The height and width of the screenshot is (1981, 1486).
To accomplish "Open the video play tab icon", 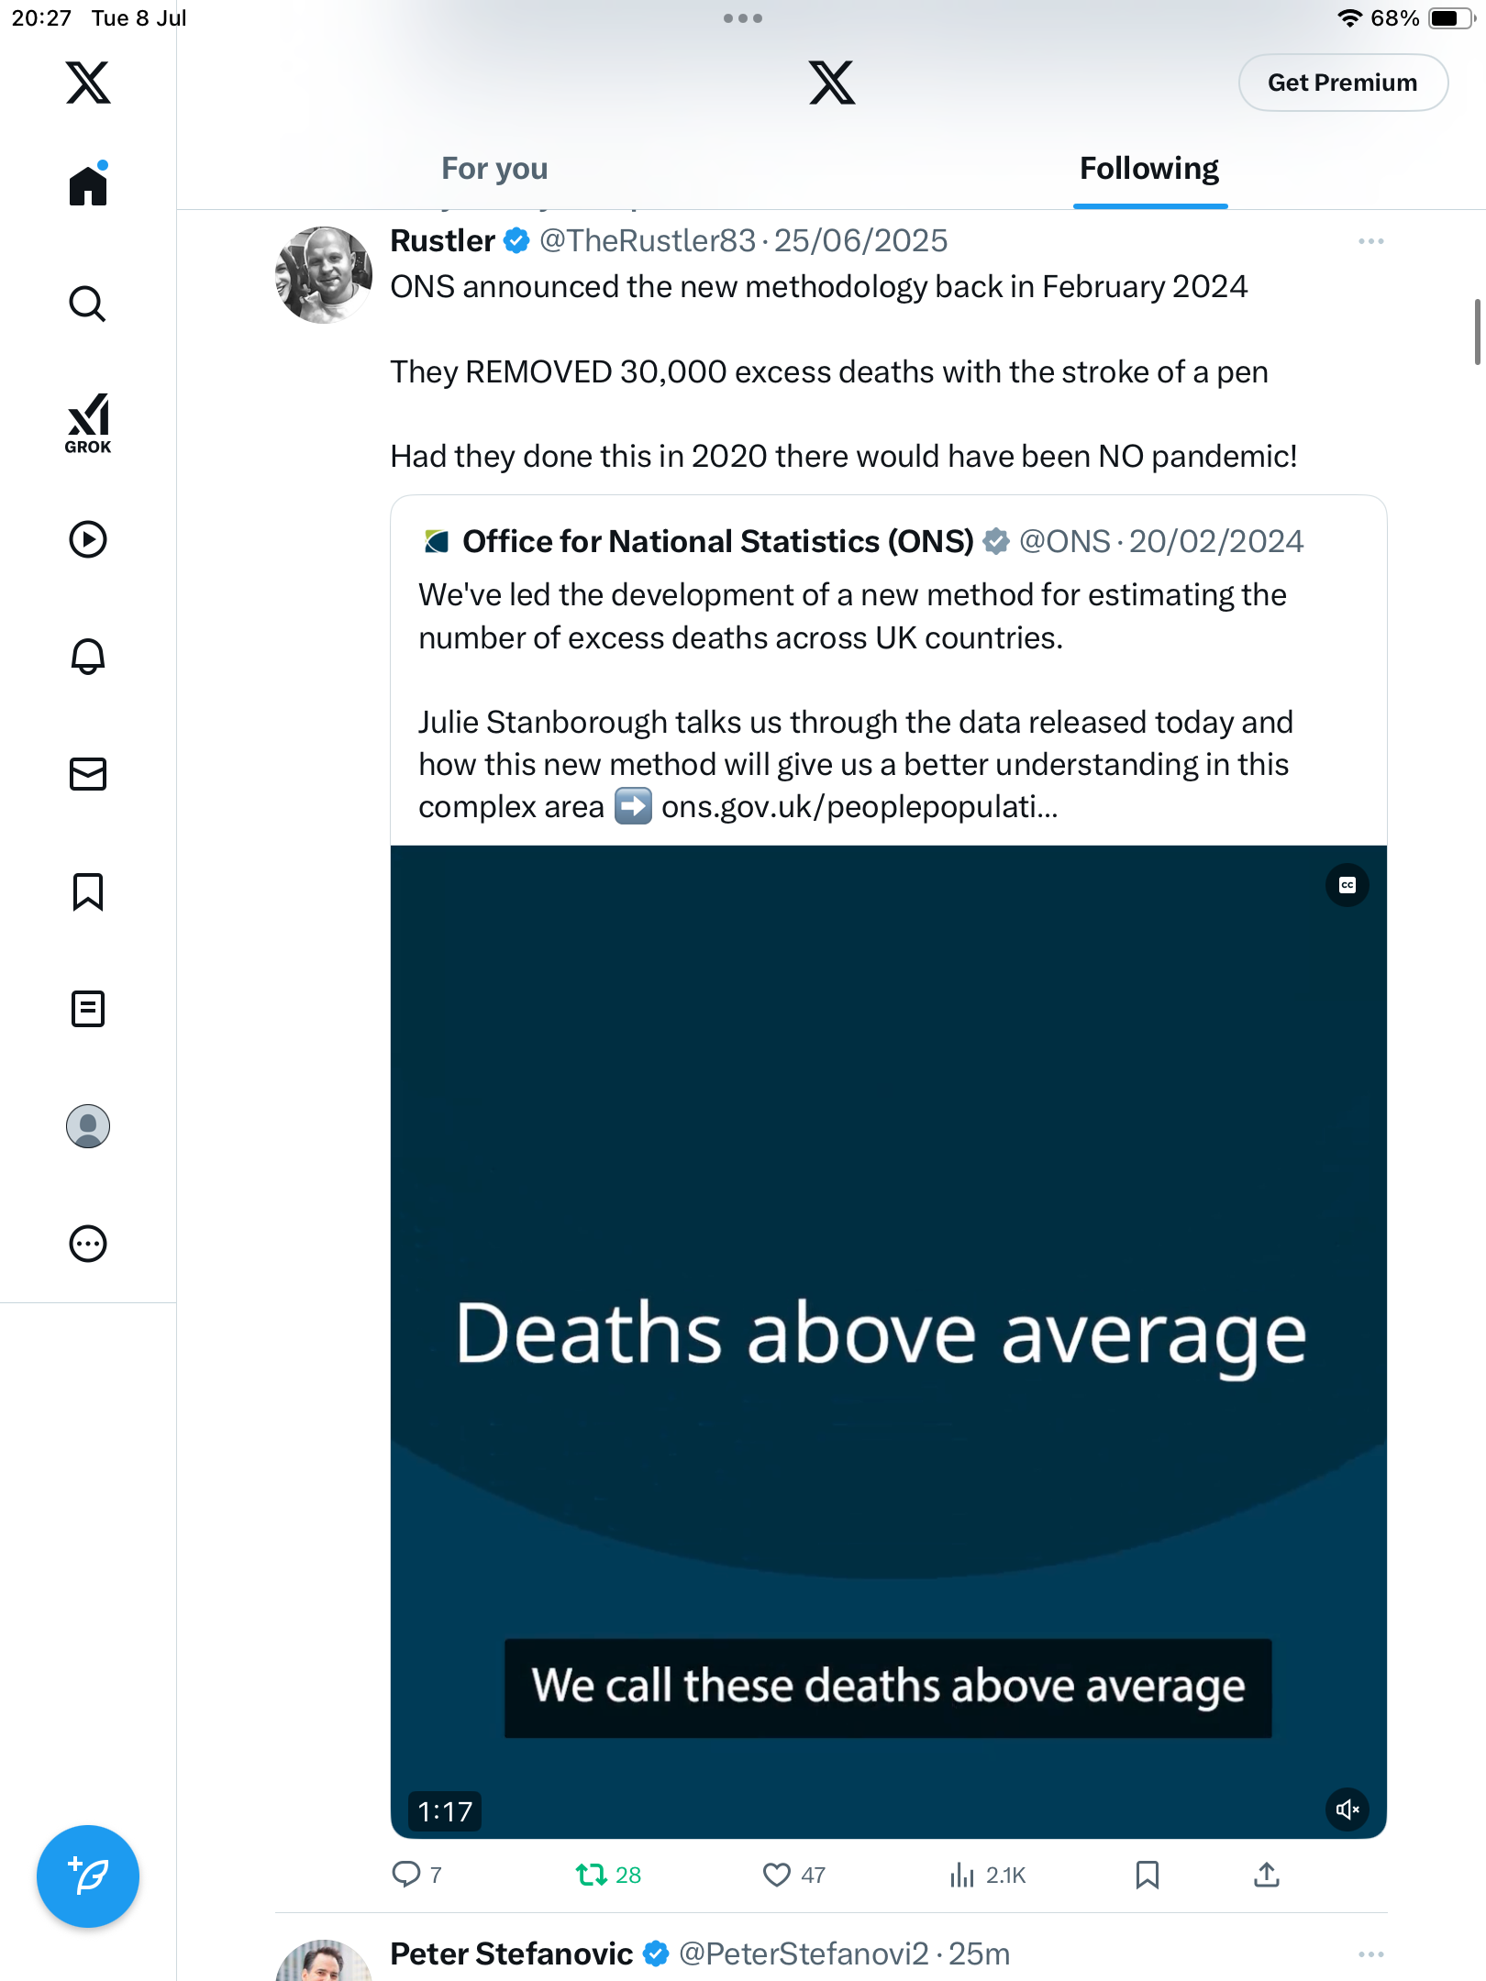I will [x=88, y=539].
